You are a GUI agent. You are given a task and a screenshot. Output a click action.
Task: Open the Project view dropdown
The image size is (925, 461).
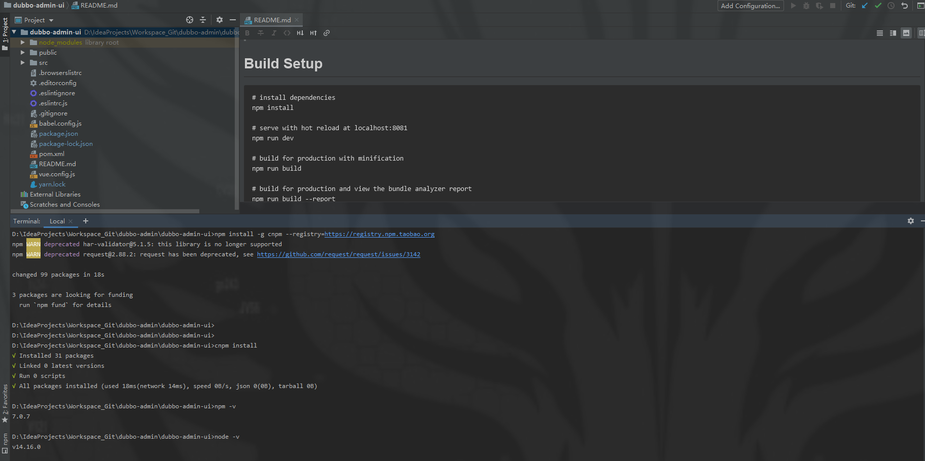[x=34, y=20]
